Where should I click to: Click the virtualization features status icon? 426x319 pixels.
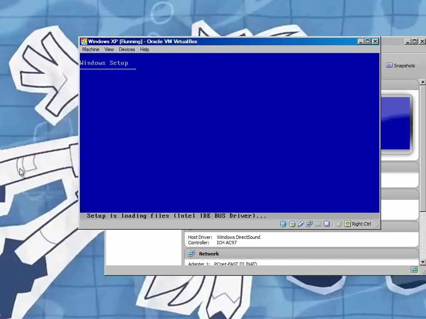pyautogui.click(x=327, y=224)
